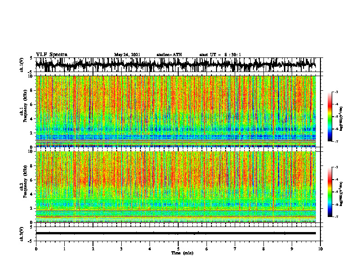Click time axis tick label 7
Image resolution: width=361 pixels, height=279 pixels.
pos(235,249)
